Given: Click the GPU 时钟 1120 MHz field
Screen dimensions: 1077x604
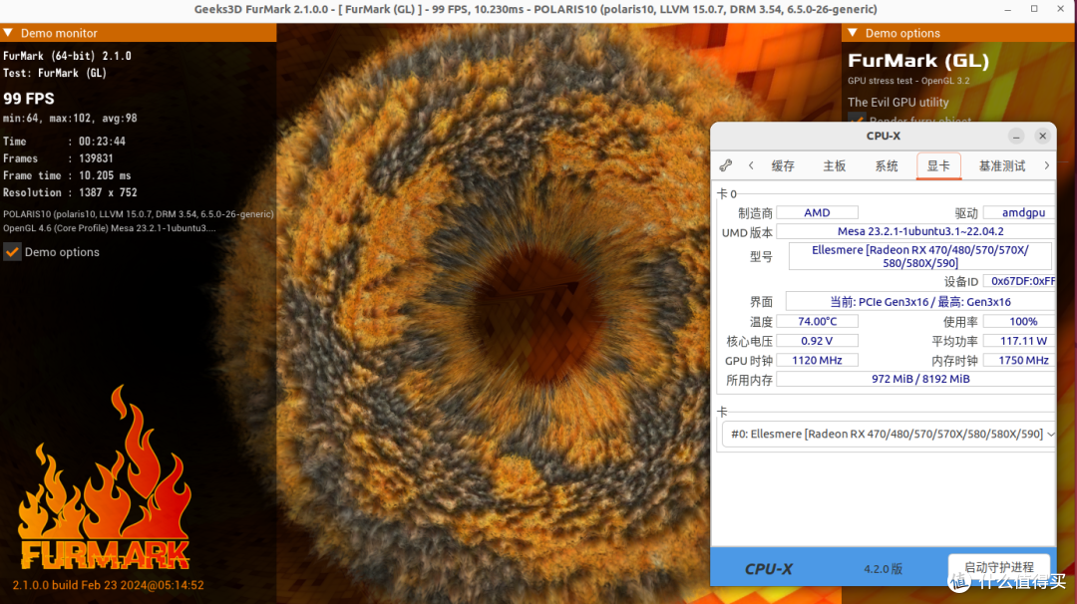Looking at the screenshot, I should coord(817,360).
